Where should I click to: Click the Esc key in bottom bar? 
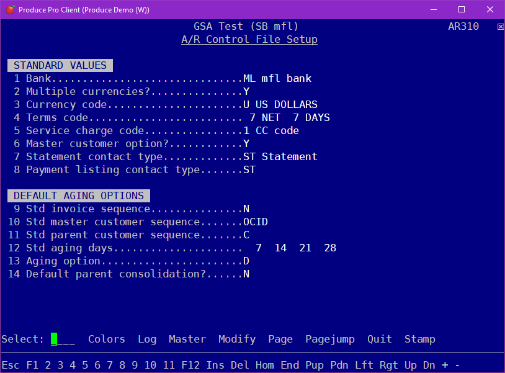coord(11,365)
